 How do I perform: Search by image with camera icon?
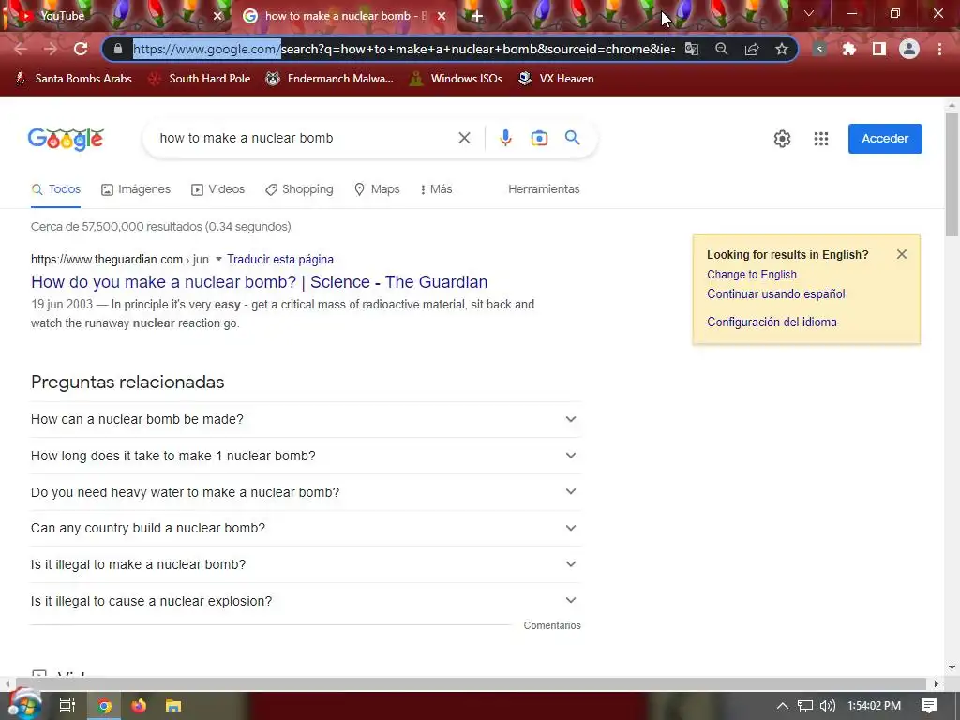[x=539, y=138]
